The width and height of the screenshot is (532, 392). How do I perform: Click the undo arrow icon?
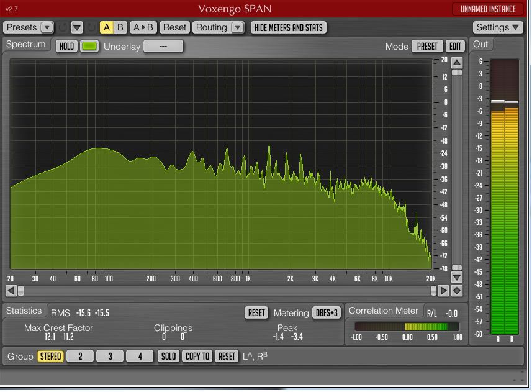63,27
